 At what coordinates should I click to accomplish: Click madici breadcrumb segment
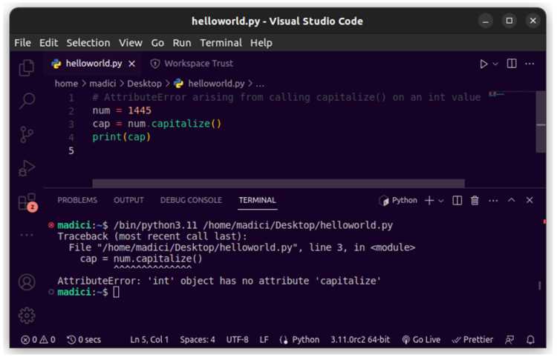tap(102, 84)
